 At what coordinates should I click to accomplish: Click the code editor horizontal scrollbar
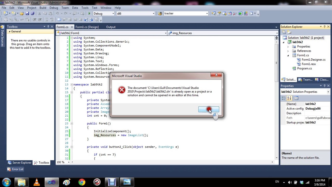pos(172,162)
